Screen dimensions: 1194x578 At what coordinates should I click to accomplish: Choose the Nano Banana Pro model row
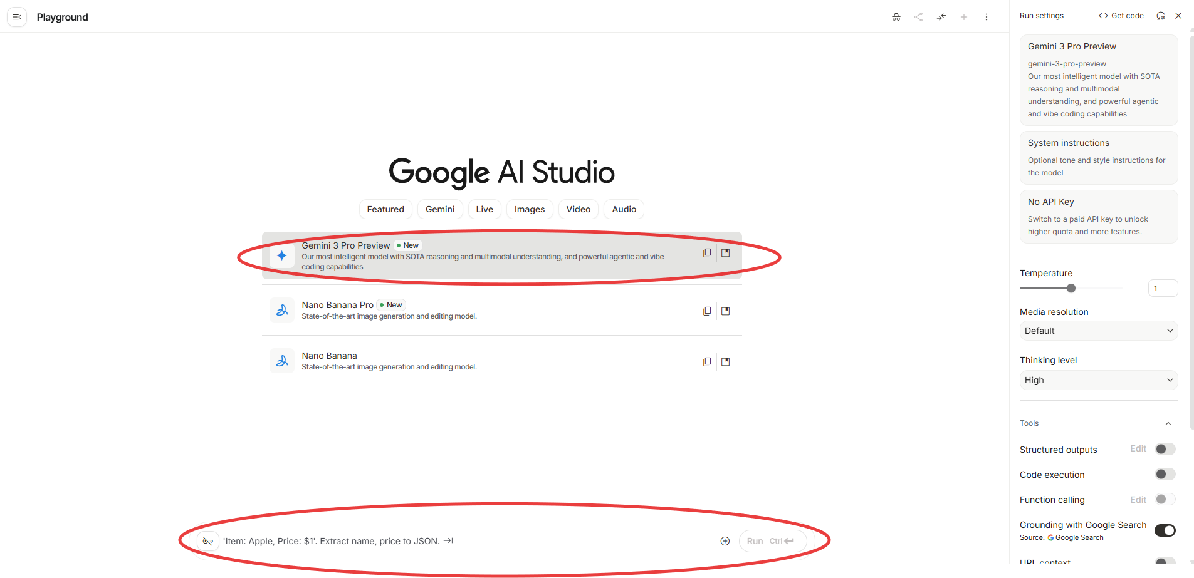(502, 310)
